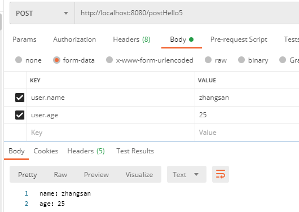Open the Text format dropdown
Viewport: 299px width, 212px height.
coord(187,174)
